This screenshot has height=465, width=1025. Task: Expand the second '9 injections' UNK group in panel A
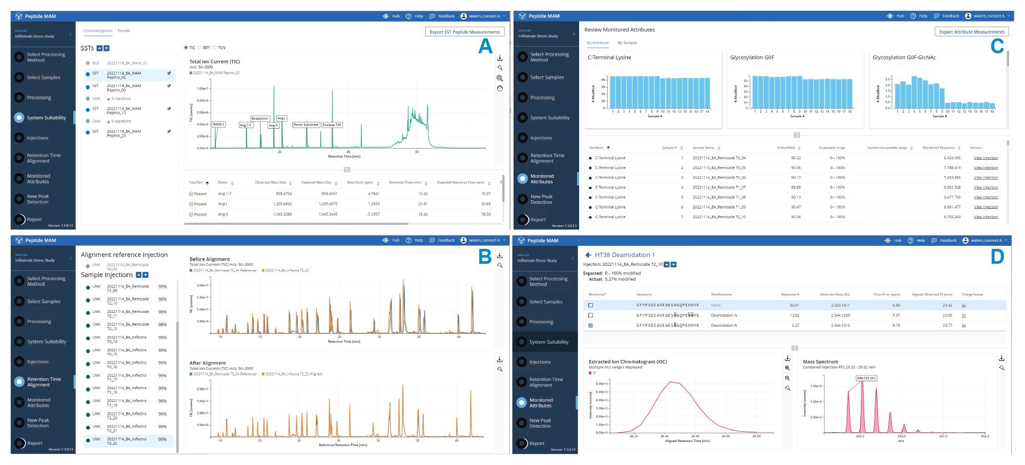109,121
